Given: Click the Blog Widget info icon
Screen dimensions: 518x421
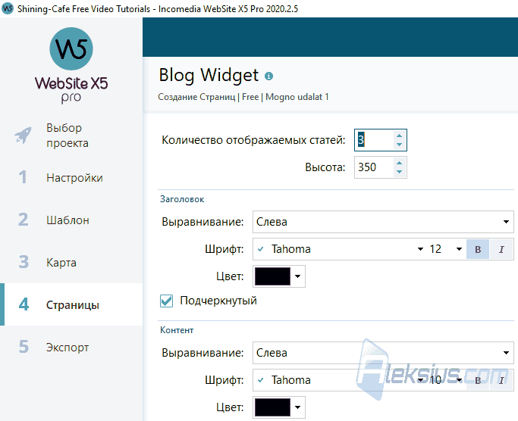Looking at the screenshot, I should click(269, 76).
